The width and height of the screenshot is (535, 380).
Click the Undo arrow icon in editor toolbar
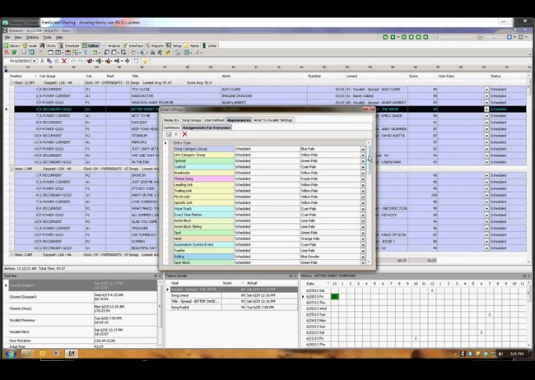click(72, 61)
